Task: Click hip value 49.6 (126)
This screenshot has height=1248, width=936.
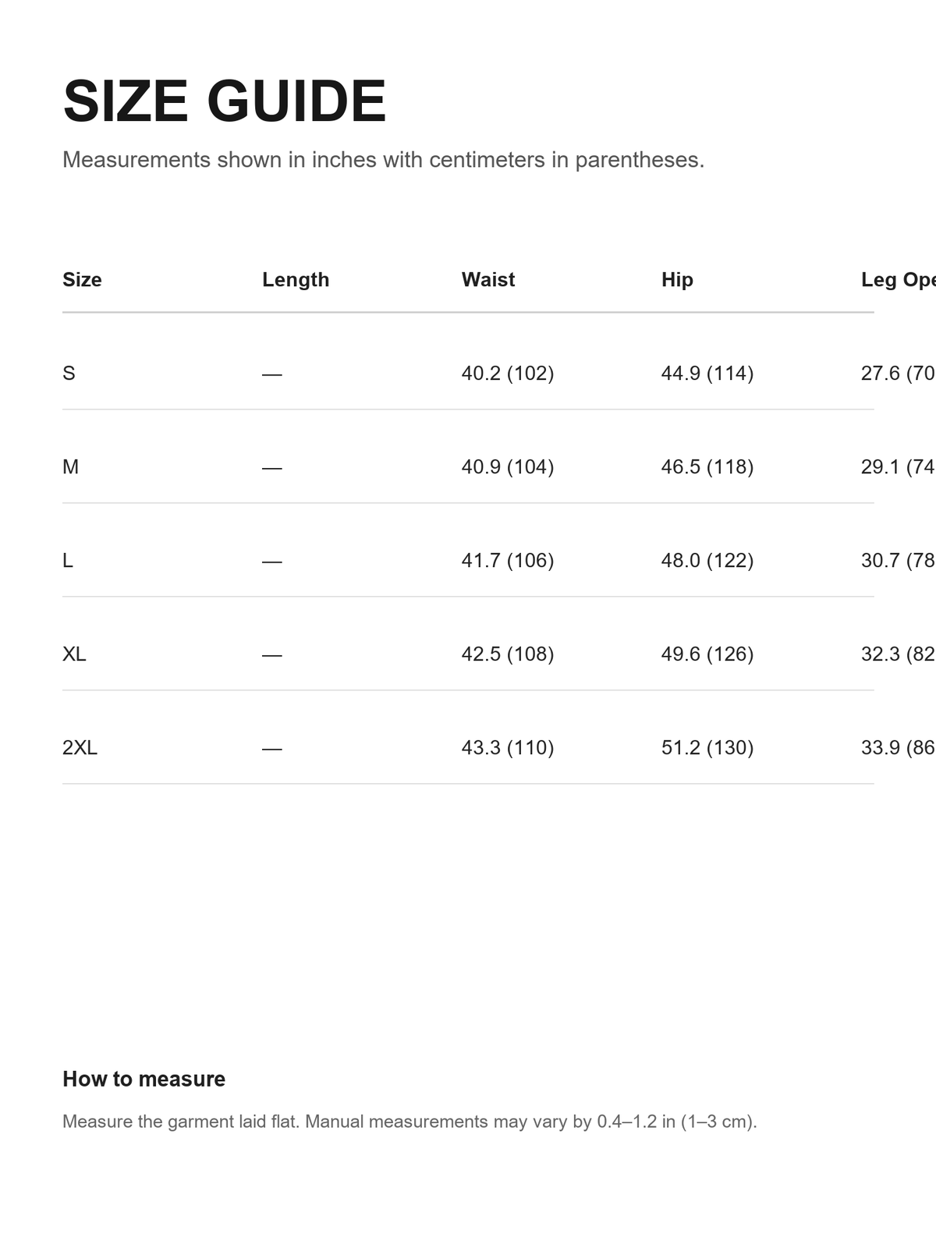Action: (x=707, y=654)
